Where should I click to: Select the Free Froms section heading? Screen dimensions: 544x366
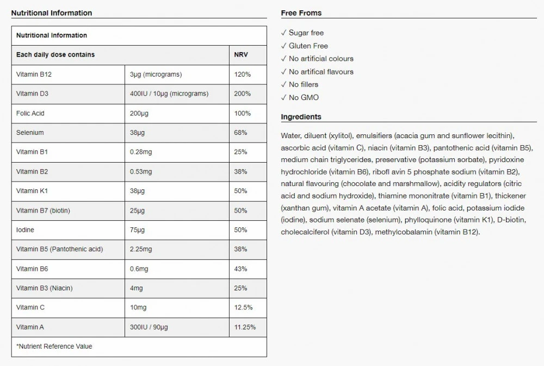tap(301, 13)
